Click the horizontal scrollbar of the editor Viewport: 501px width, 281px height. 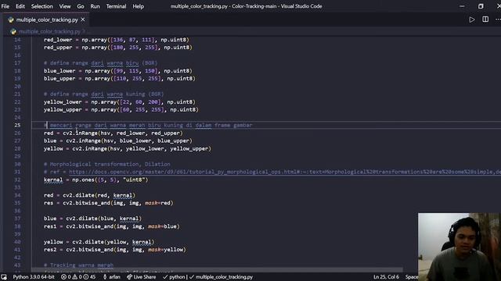coord(218,270)
